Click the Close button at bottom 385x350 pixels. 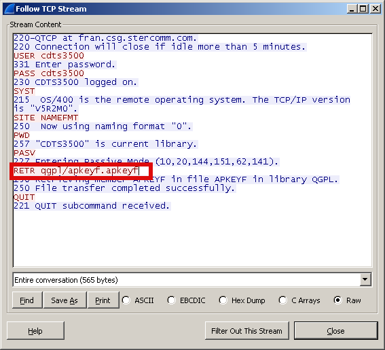(x=335, y=331)
